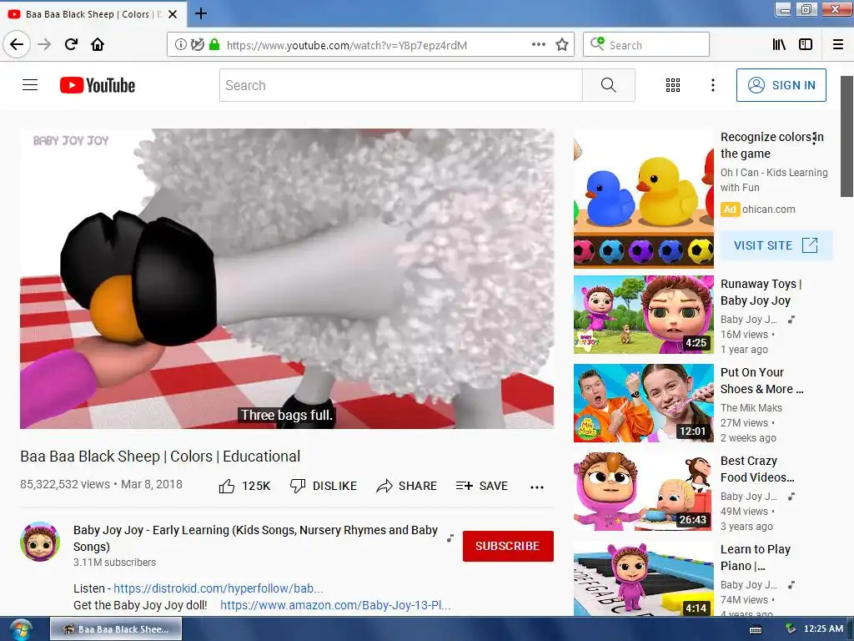Reload the current page
This screenshot has height=641, width=854.
71,45
